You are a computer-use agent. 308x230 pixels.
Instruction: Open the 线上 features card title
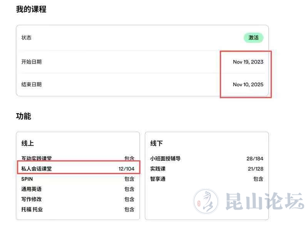tap(28, 143)
